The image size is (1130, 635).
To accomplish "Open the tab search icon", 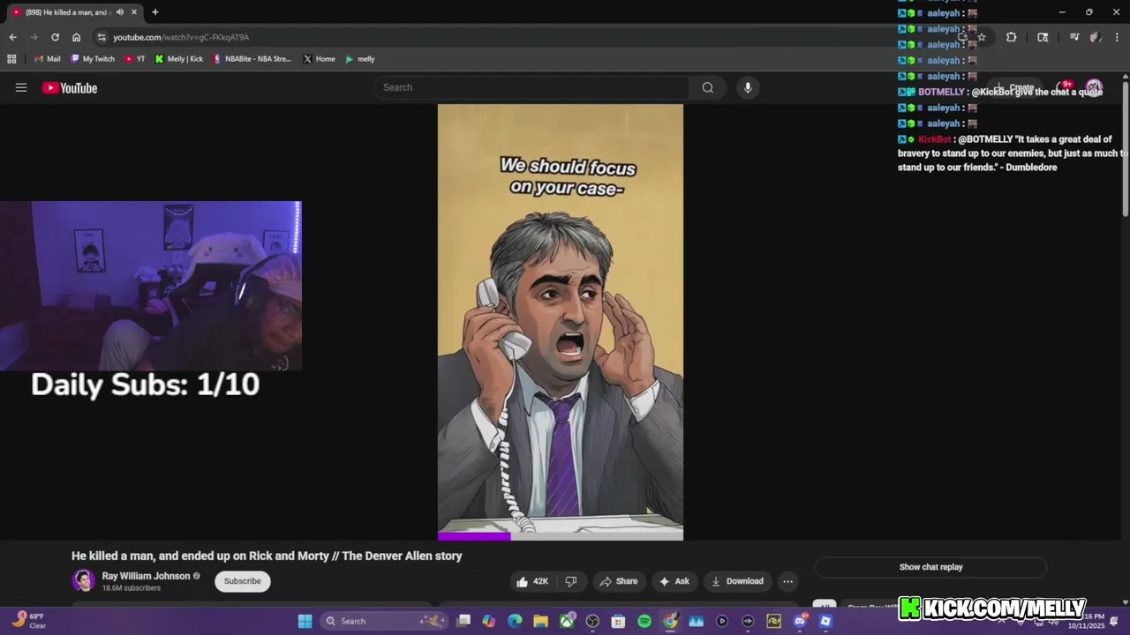I will click(x=1043, y=37).
